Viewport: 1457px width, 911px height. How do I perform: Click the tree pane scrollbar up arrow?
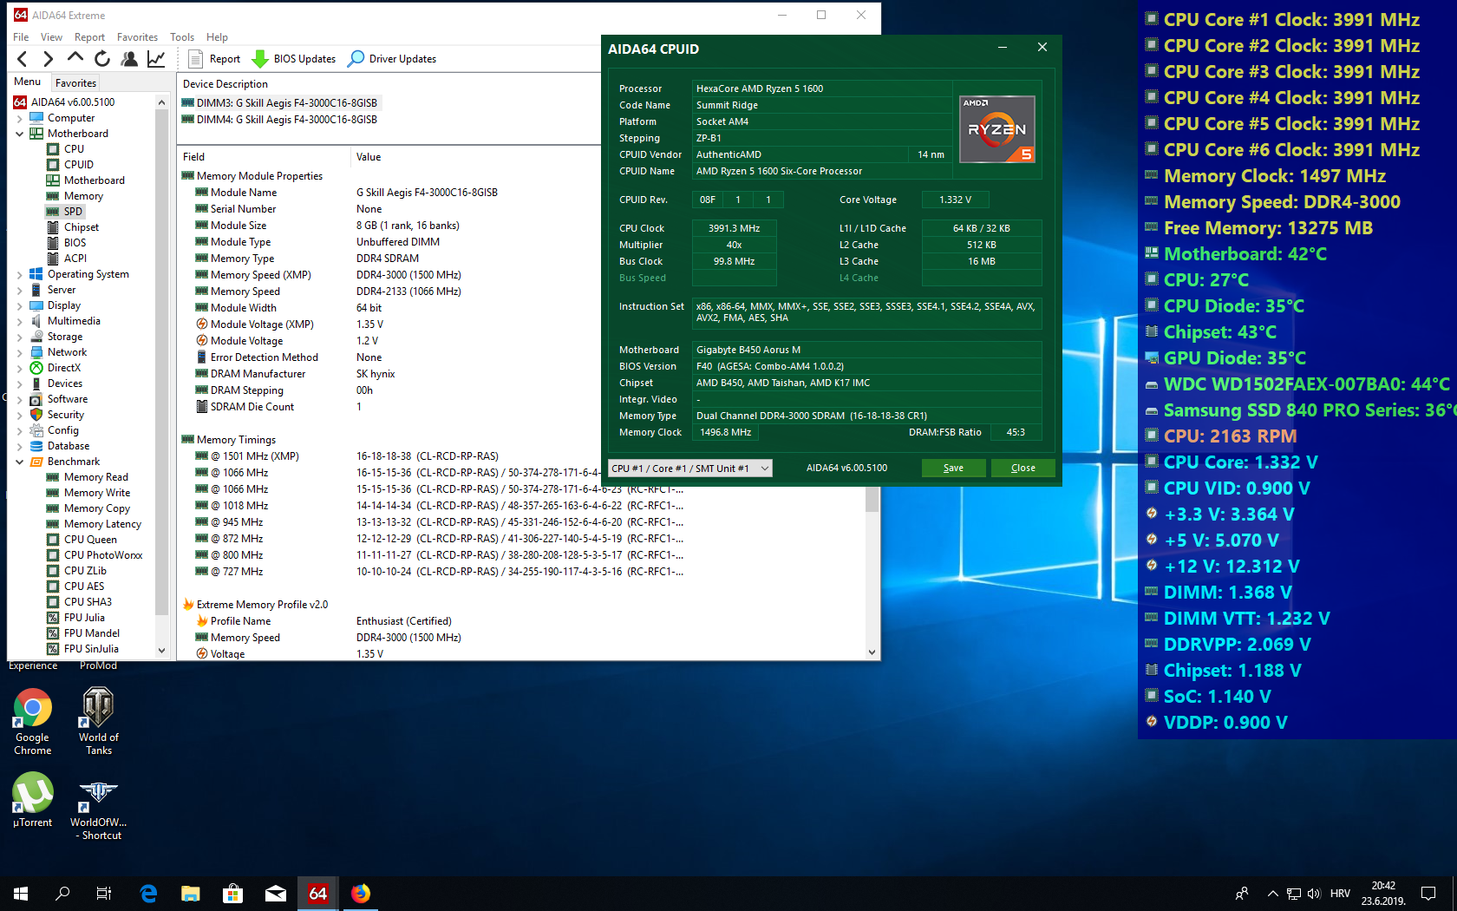coord(161,102)
